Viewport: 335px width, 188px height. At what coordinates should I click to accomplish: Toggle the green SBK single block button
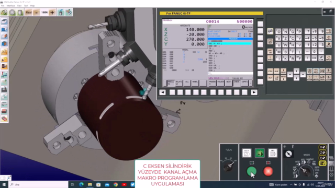click(x=260, y=153)
